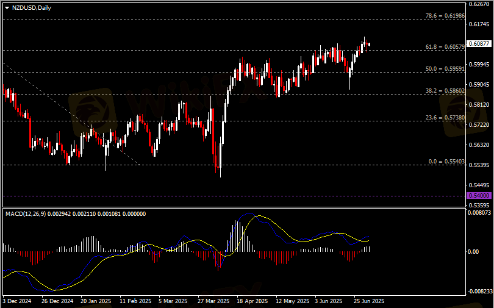494x308 pixels.
Task: Click the current price tag 0.60877
Action: point(479,44)
